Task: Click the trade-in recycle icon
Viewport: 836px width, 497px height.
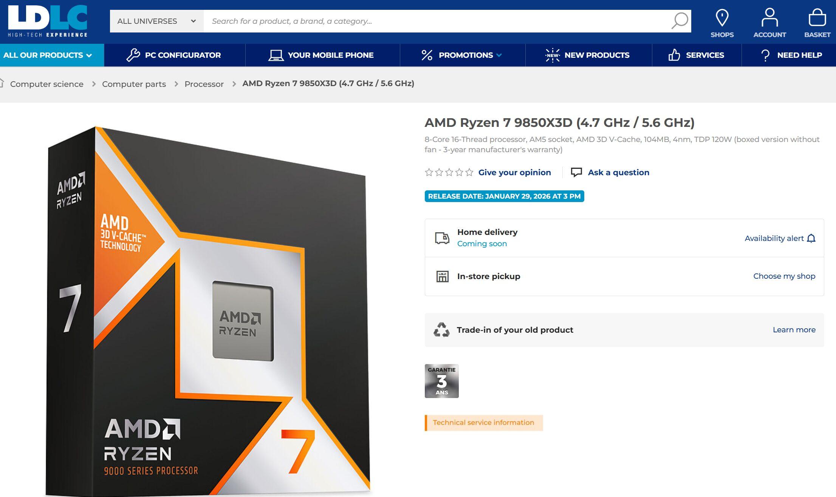Action: click(x=441, y=329)
